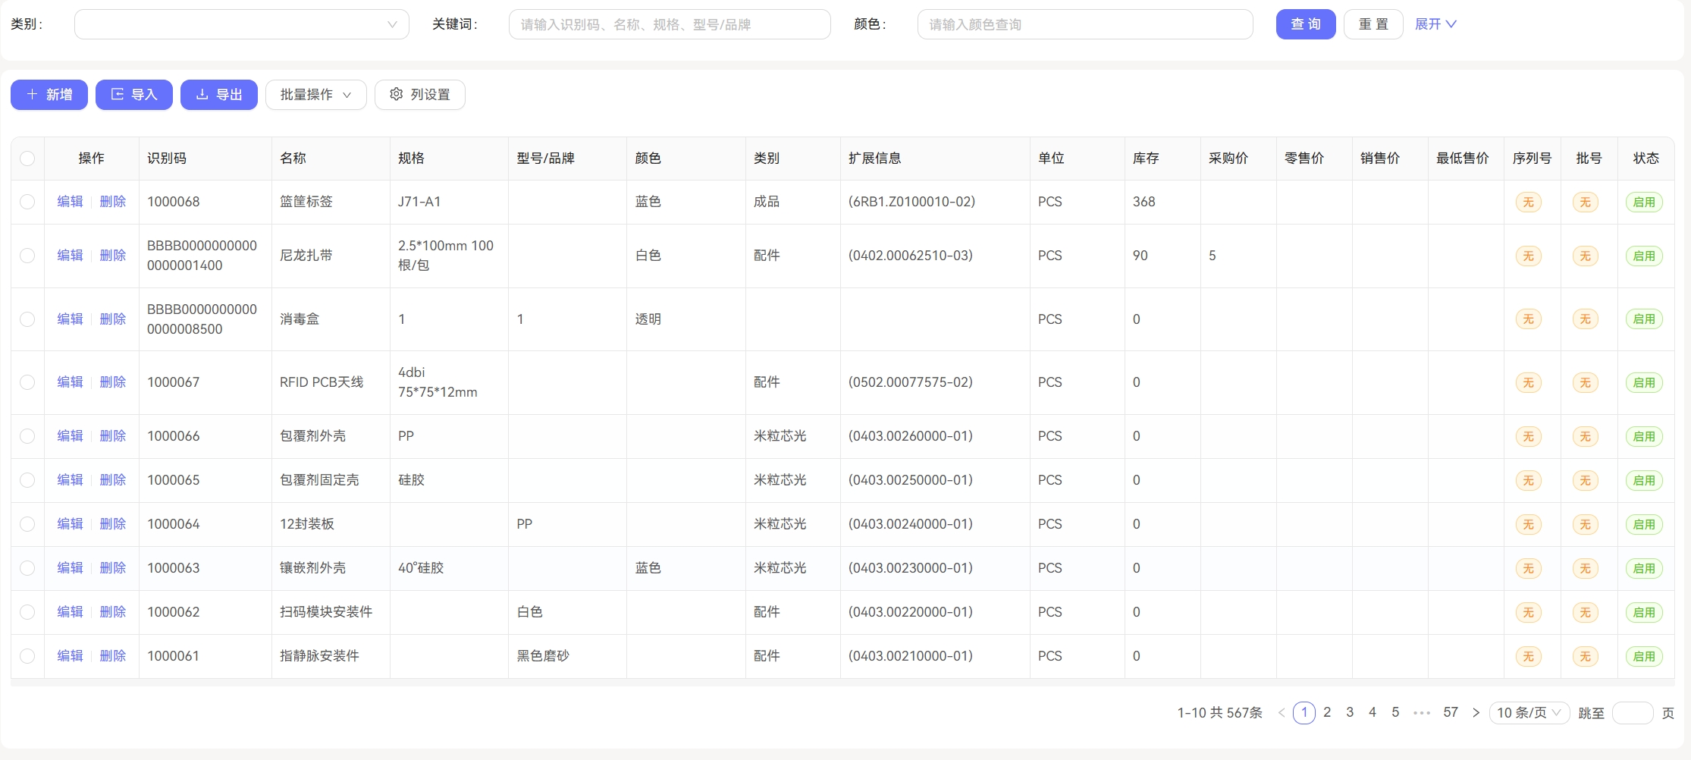Click the next page arrow in pagination

point(1476,712)
